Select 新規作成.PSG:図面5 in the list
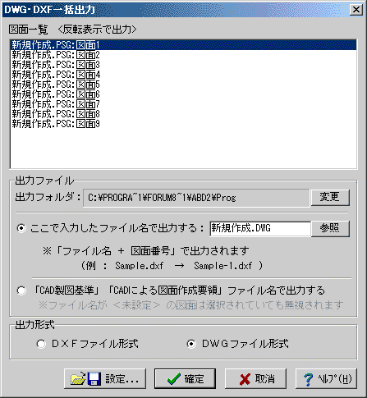 click(183, 85)
